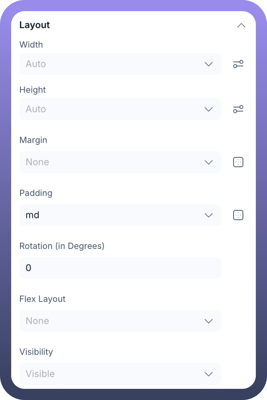Open the Margin dropdown
The width and height of the screenshot is (267, 400).
tap(120, 162)
